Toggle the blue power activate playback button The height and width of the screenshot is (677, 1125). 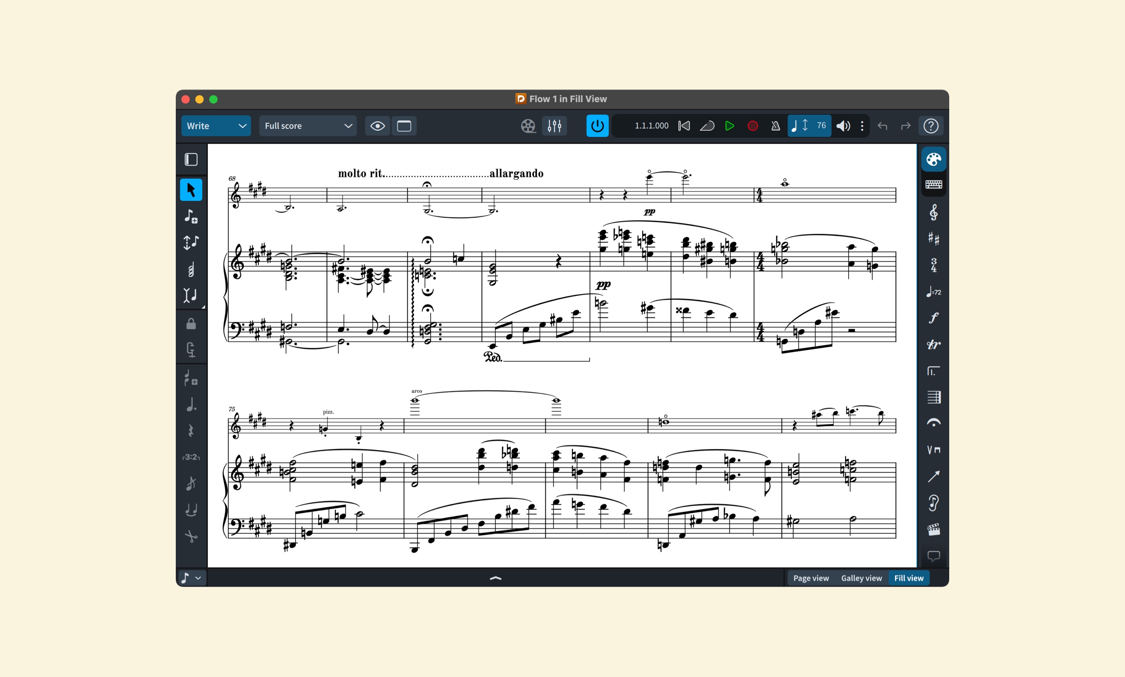(x=597, y=126)
